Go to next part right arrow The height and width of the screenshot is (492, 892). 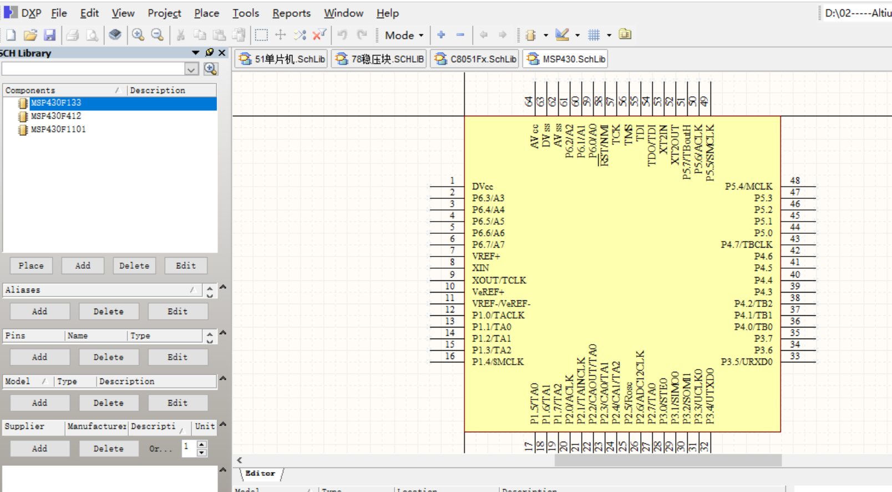(x=503, y=35)
